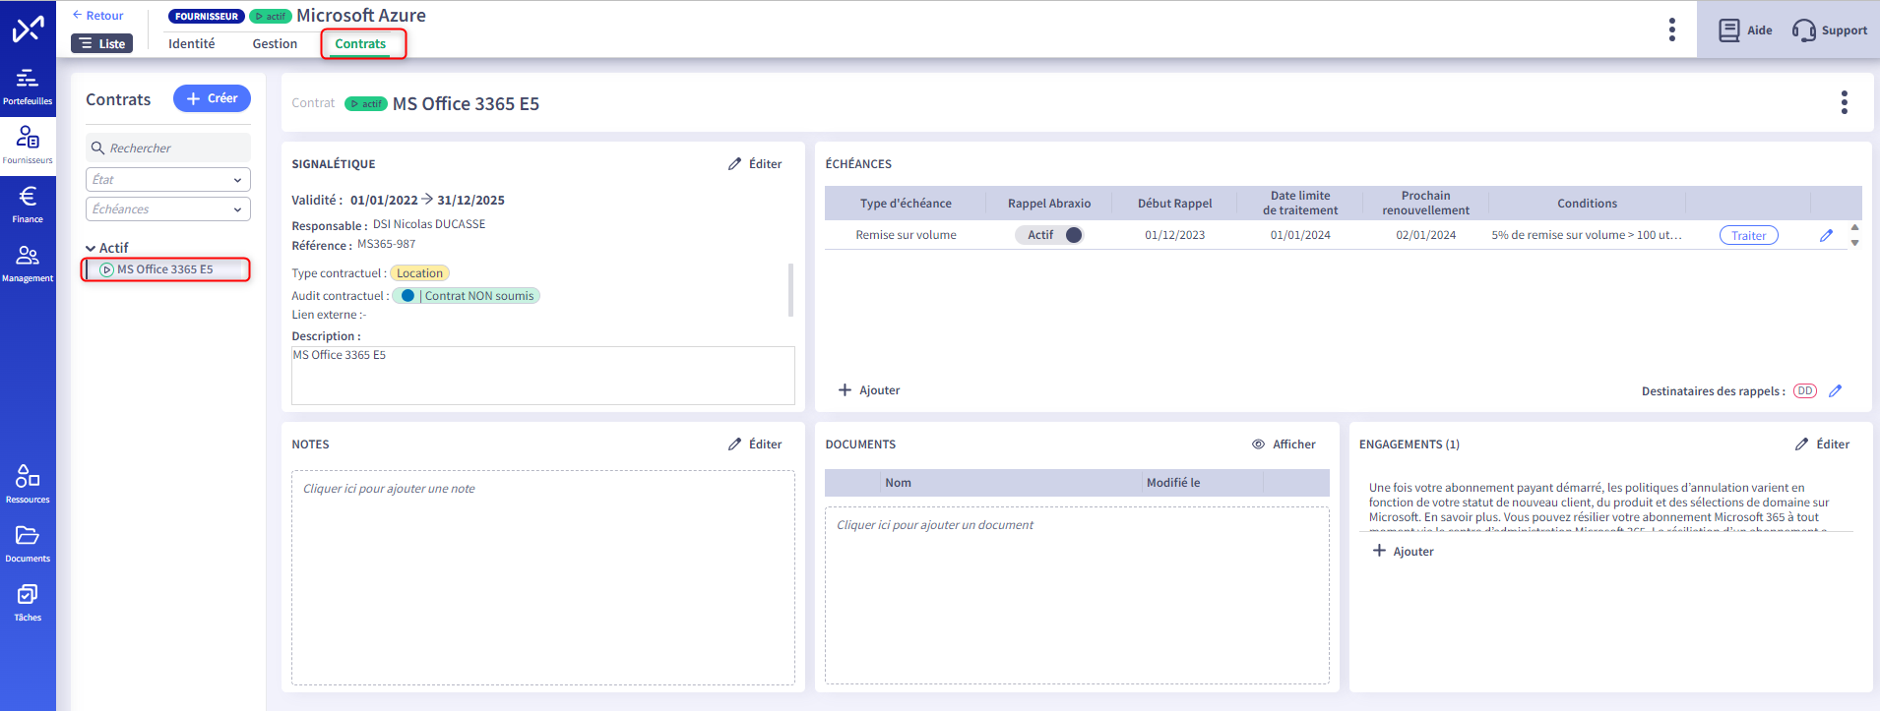Open the État filter dropdown
Image resolution: width=1880 pixels, height=711 pixels.
pyautogui.click(x=168, y=179)
